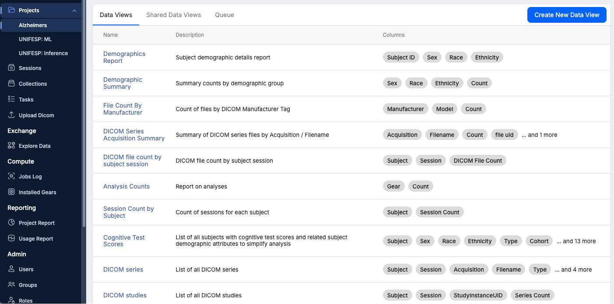Click the Groups people icon
614x304 pixels.
tap(11, 285)
